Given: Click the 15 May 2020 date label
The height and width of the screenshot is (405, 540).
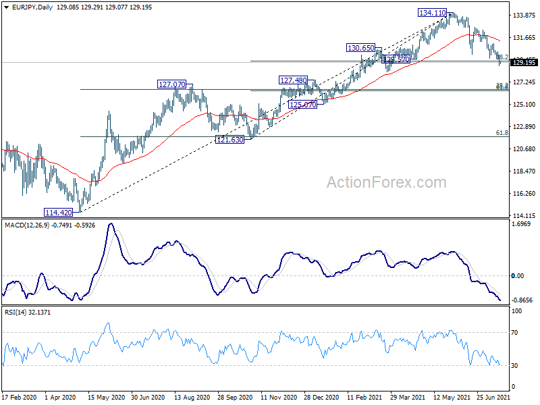Looking at the screenshot, I should click(x=106, y=397).
